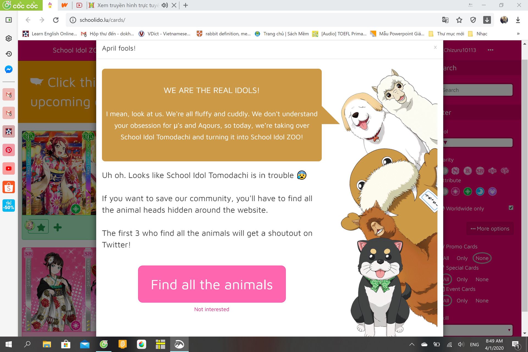This screenshot has width=528, height=352.
Task: Show more bookmarks chevron
Action: pyautogui.click(x=518, y=34)
